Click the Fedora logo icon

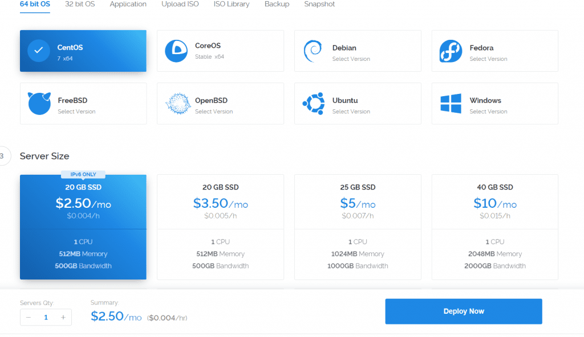451,51
